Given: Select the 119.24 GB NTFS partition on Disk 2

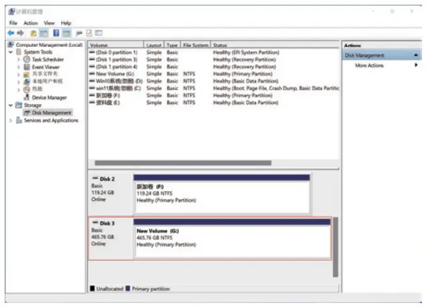Looking at the screenshot, I should 221,194.
